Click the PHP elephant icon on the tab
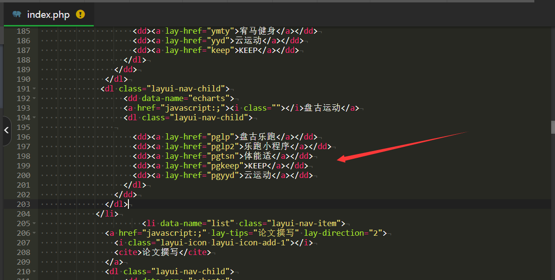Viewport: 555px width, 280px height. (x=17, y=14)
